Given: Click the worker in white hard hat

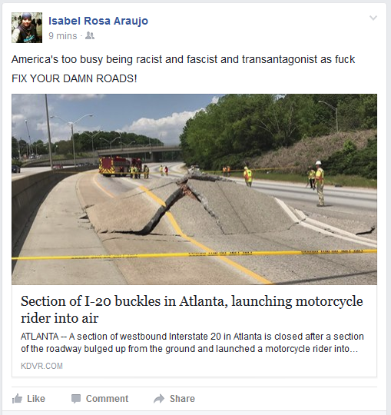Looking at the screenshot, I should tap(320, 183).
